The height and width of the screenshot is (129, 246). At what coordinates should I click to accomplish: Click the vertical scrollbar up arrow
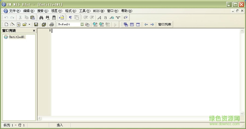[242, 31]
